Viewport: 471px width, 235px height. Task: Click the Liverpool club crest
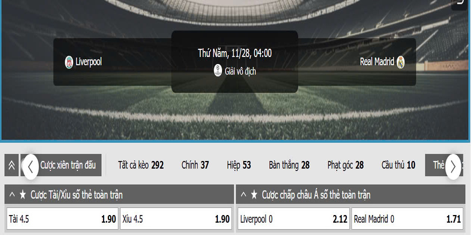(69, 62)
